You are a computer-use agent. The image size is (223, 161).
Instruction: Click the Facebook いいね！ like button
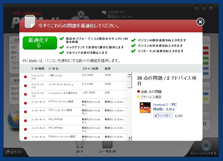tap(163, 115)
